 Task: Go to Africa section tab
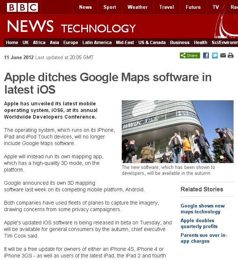tap(39, 43)
